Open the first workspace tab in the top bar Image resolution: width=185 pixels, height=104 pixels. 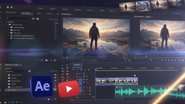coord(41,8)
